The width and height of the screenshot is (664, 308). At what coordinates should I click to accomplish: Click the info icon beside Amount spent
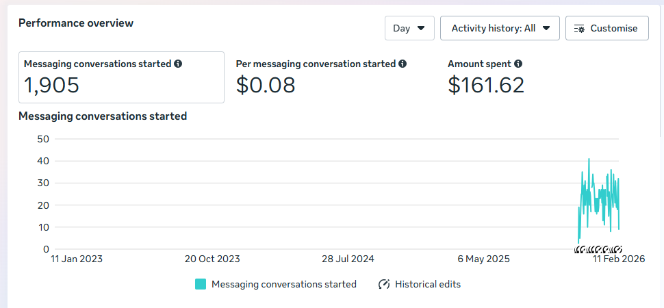coord(518,64)
